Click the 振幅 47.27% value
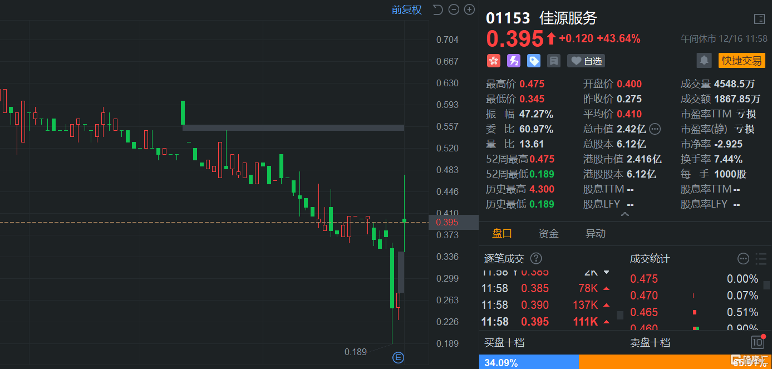772x369 pixels. click(537, 114)
